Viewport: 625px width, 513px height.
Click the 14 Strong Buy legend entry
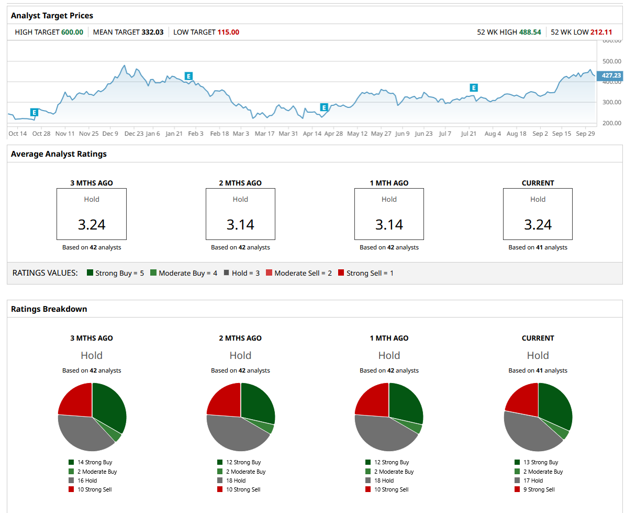click(x=91, y=462)
